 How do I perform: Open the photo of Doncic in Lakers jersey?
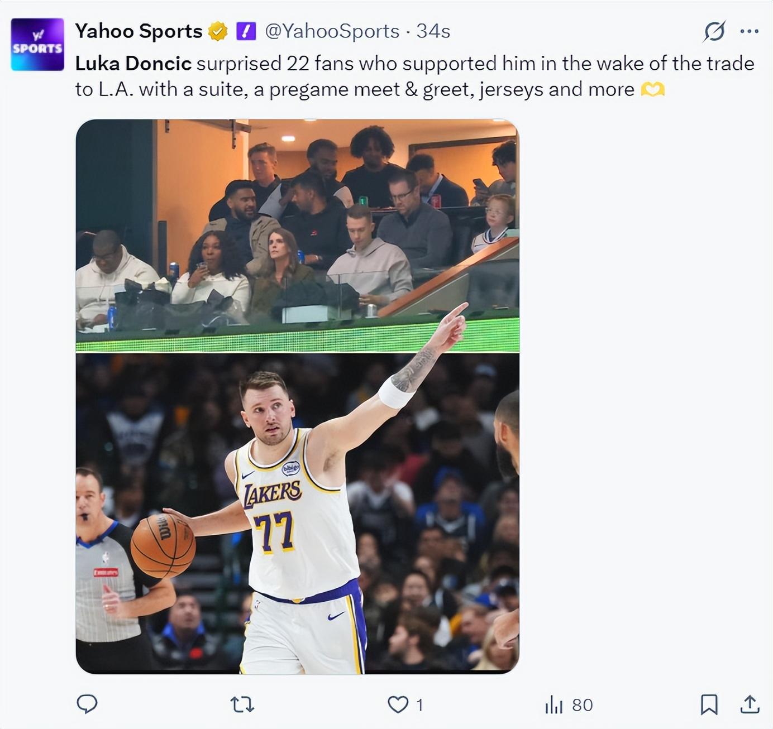coord(297,514)
